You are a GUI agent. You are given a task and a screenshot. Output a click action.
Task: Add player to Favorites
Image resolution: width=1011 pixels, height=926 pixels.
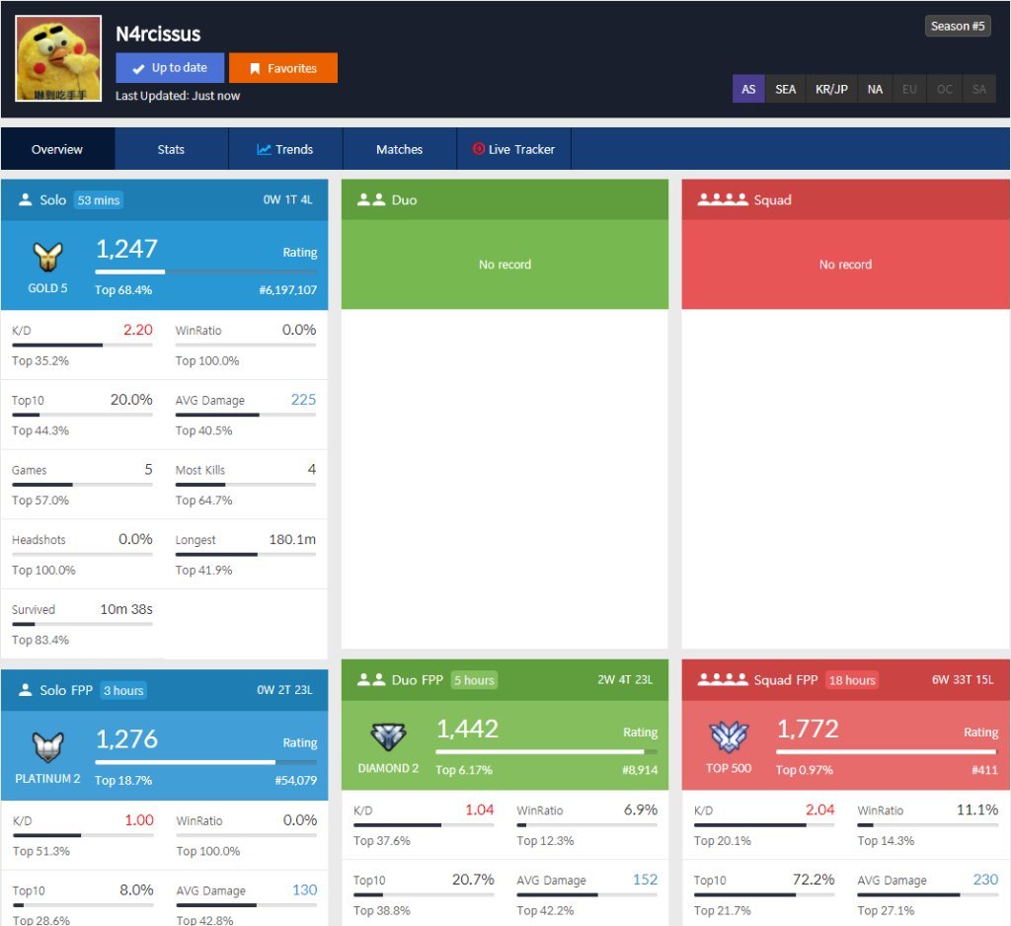[x=283, y=68]
